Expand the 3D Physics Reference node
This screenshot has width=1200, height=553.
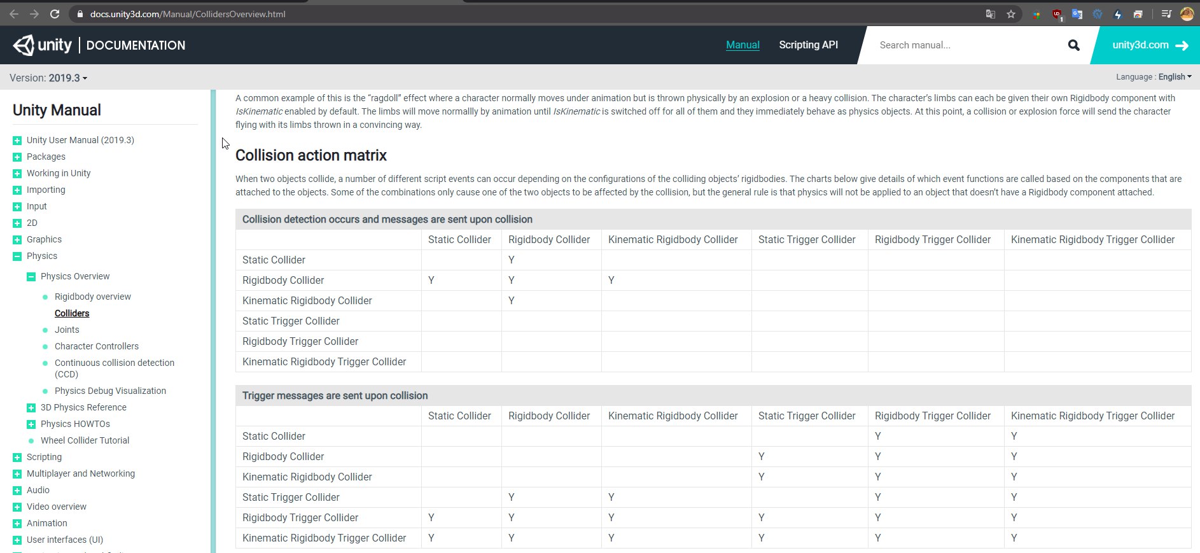click(x=31, y=408)
